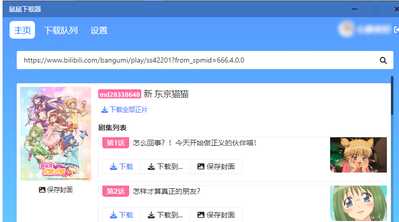Save cover for episode 第2话
The height and width of the screenshot is (222, 399).
point(216,215)
